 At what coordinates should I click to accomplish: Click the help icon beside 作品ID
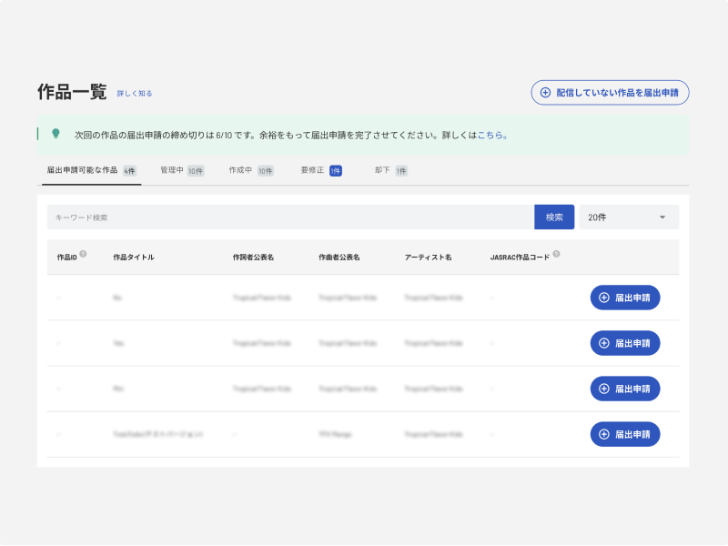point(83,255)
